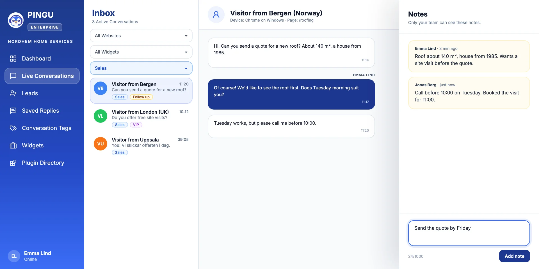Select the Visitor from Bergen conversation title

click(x=134, y=84)
